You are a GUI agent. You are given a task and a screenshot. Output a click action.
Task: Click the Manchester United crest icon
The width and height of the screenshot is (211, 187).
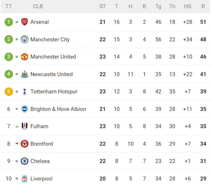point(25,57)
